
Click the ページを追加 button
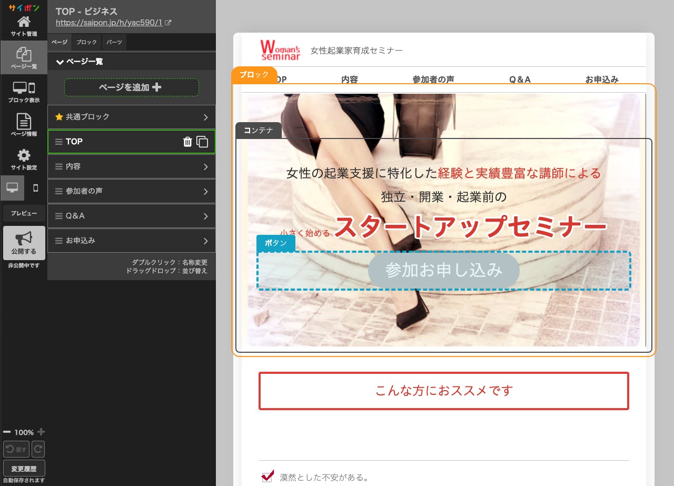(131, 87)
